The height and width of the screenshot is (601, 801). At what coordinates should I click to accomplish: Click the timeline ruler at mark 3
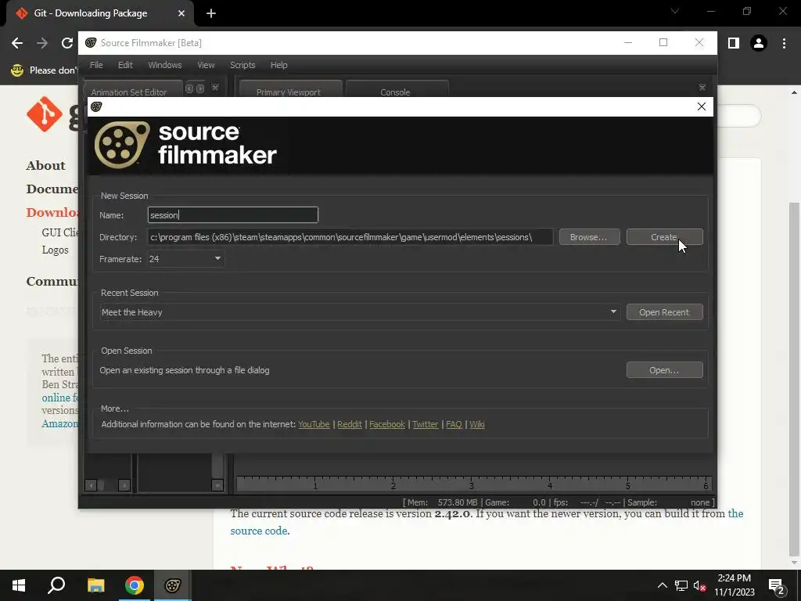pos(471,484)
